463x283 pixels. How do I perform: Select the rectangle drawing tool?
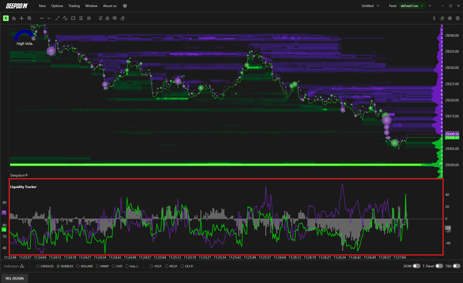pyautogui.click(x=73, y=18)
